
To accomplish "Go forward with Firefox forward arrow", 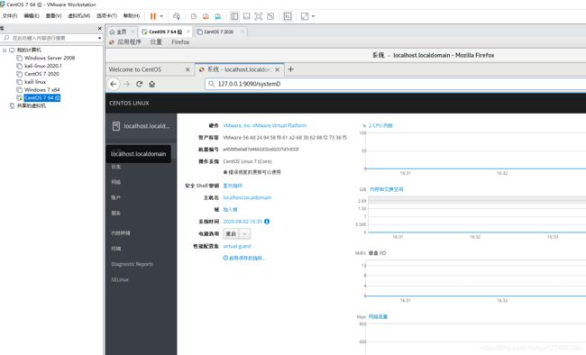I will click(127, 84).
